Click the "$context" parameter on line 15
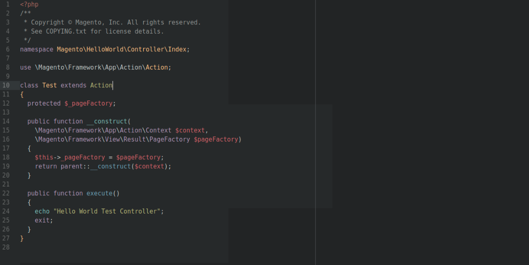Screen dimensions: 529x265 pos(190,130)
